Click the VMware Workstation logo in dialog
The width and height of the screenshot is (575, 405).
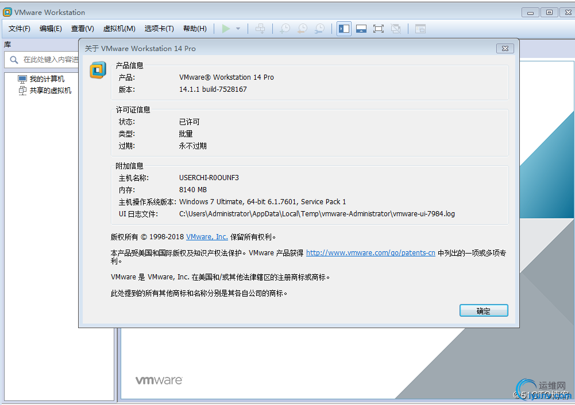point(98,70)
